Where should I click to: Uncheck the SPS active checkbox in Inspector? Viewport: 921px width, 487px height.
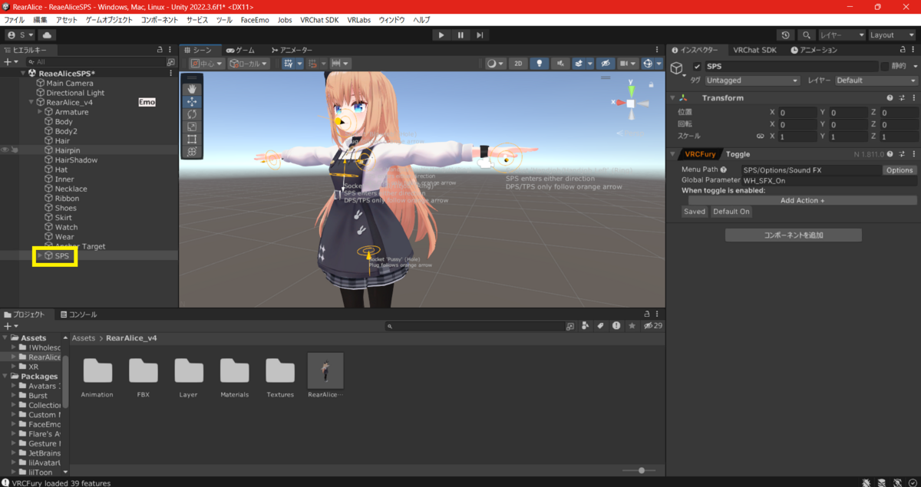coord(697,67)
